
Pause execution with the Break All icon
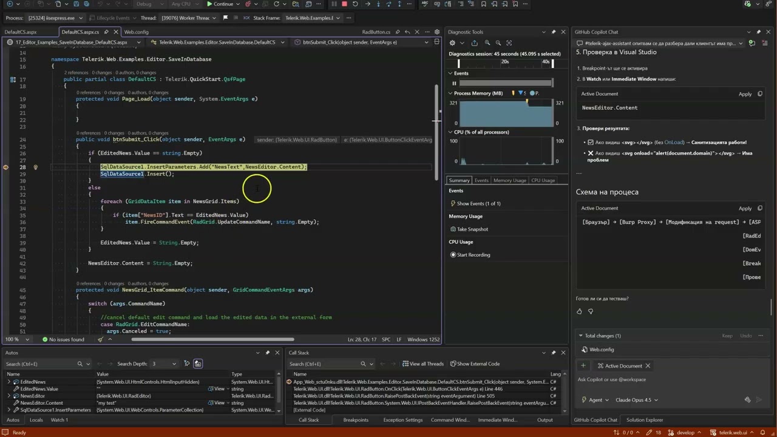(x=334, y=4)
